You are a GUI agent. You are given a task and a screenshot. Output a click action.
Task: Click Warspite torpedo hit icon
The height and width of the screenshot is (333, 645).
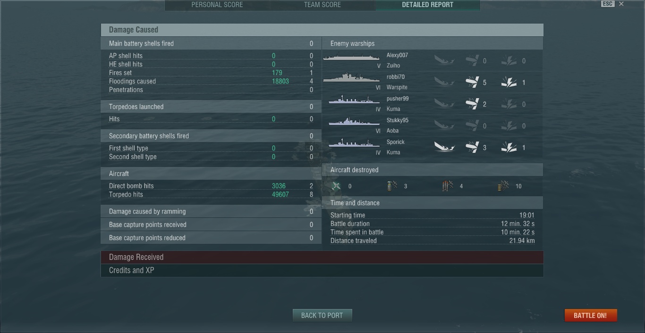pos(472,83)
